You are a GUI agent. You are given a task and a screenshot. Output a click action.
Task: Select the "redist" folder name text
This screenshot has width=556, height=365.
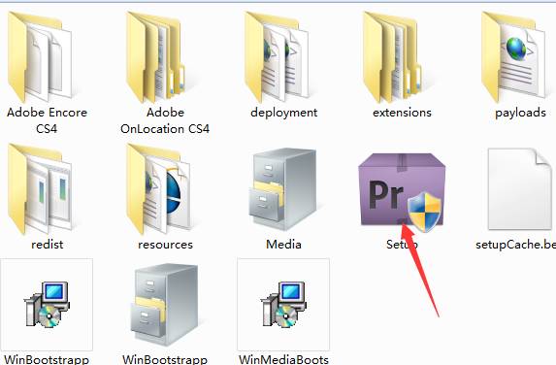[48, 245]
